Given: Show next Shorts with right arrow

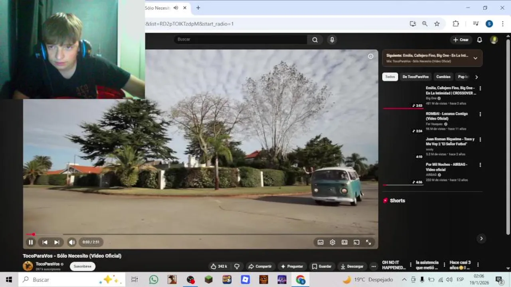Looking at the screenshot, I should pos(481,238).
